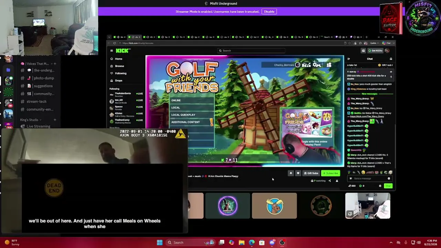Open Discord from the taskbar
Screen dimensions: 441x248
272,242
